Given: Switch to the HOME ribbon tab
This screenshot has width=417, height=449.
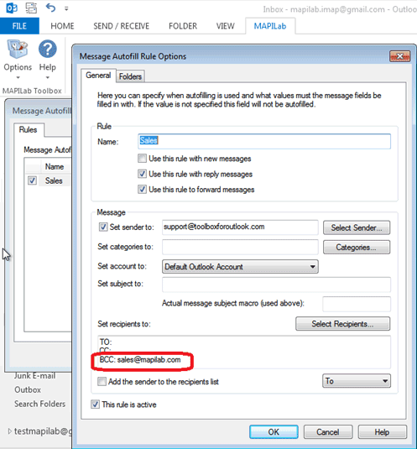Looking at the screenshot, I should tap(62, 26).
